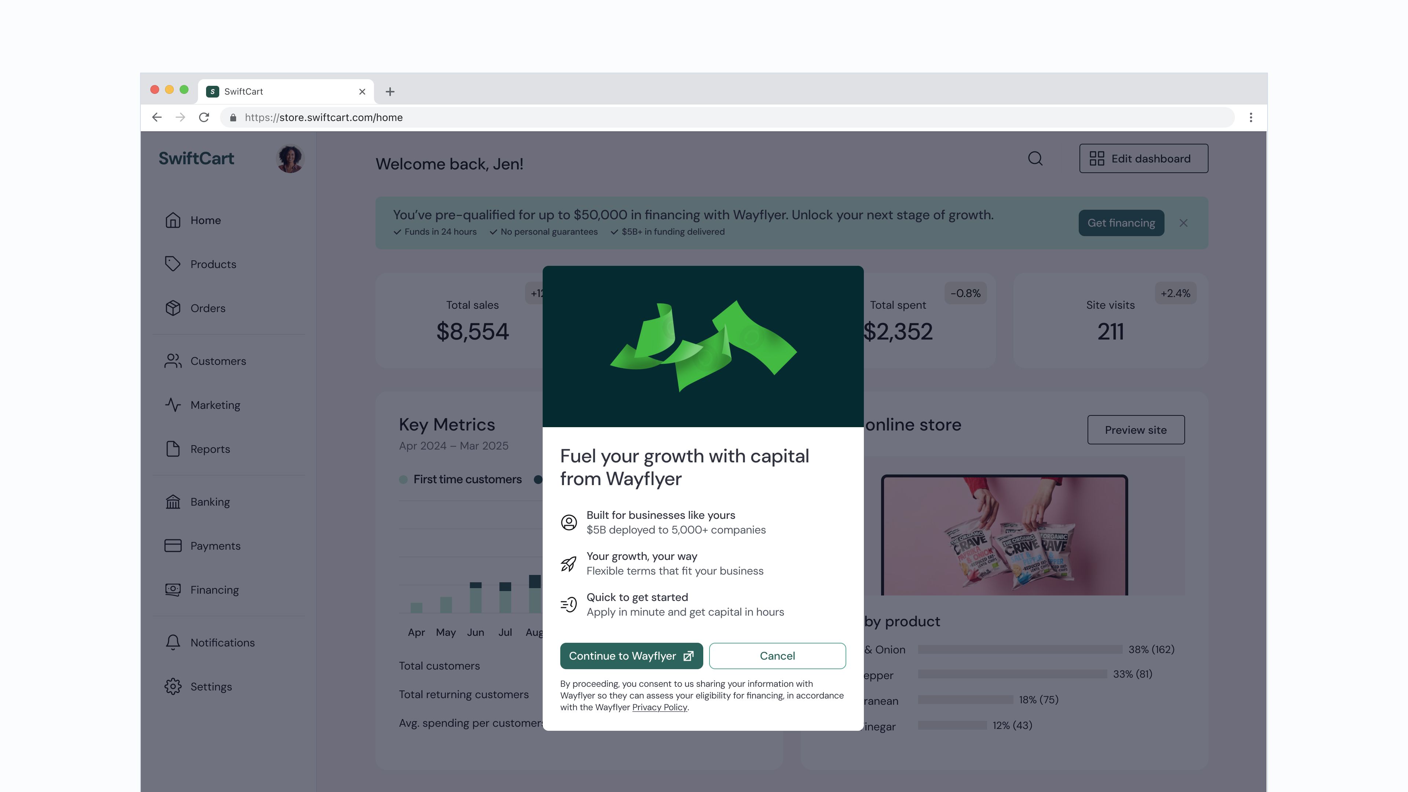This screenshot has width=1408, height=792.
Task: Close the SwiftCart browser tab
Action: (362, 92)
